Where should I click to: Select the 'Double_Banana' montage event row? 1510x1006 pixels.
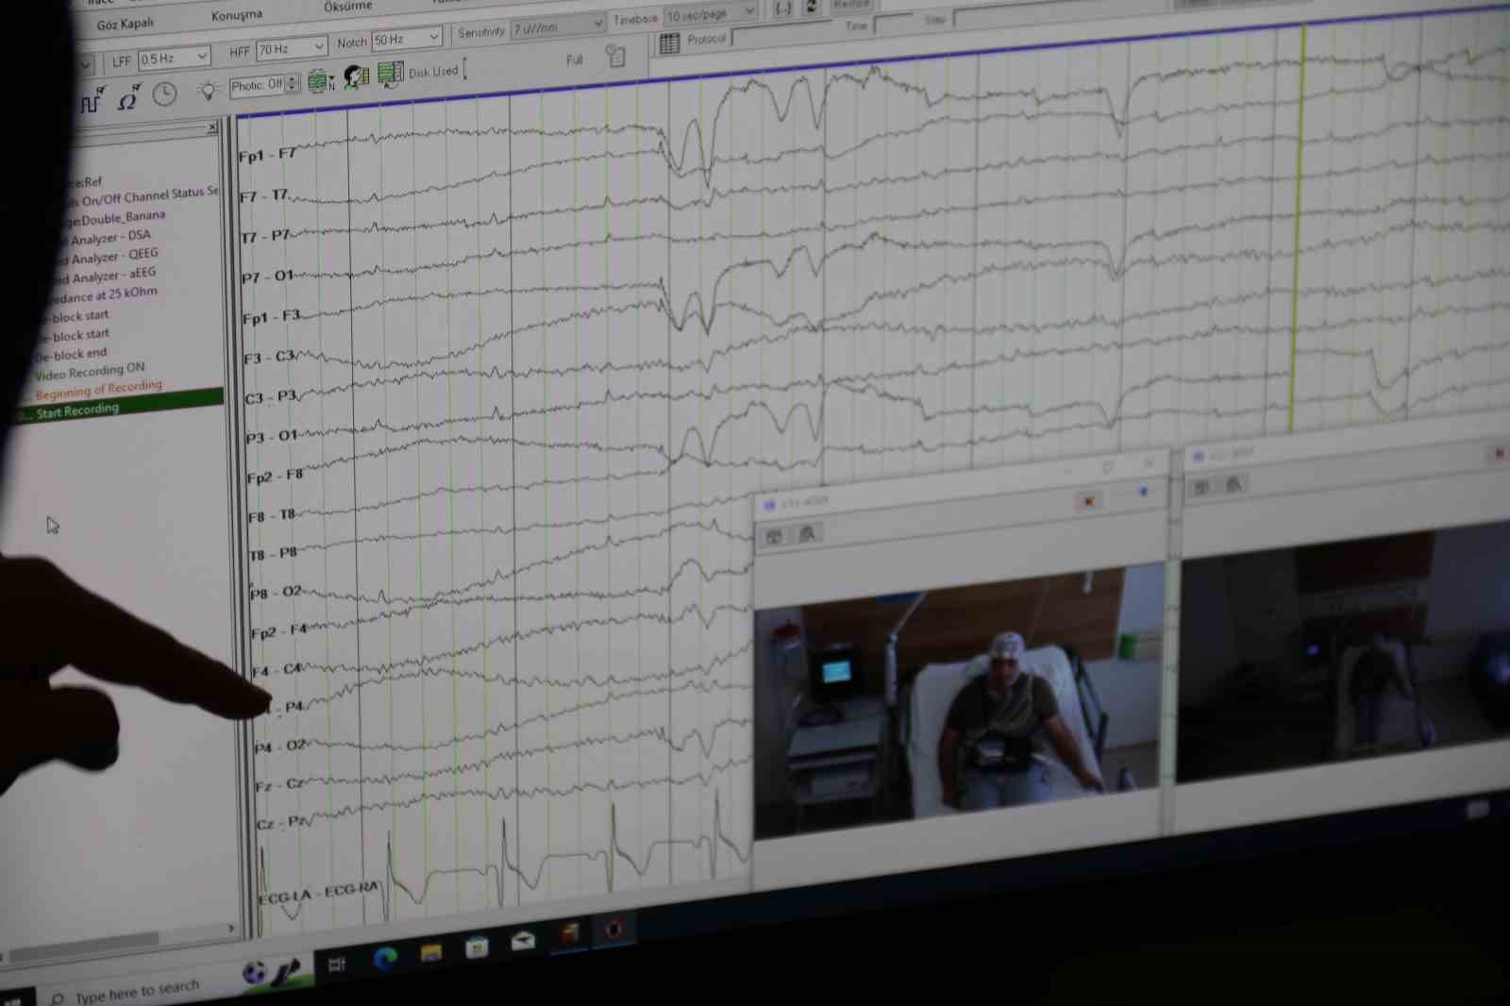click(x=114, y=218)
